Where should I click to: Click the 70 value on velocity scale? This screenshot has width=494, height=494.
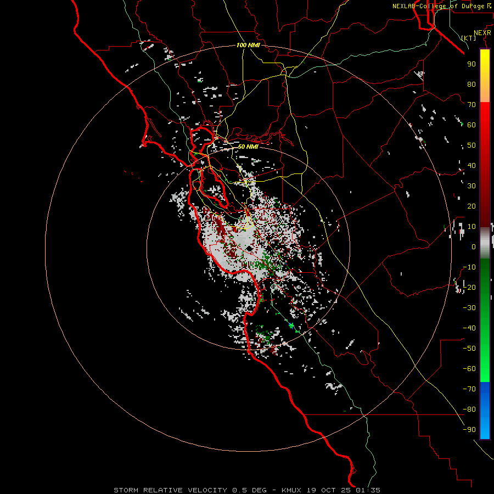(x=471, y=105)
